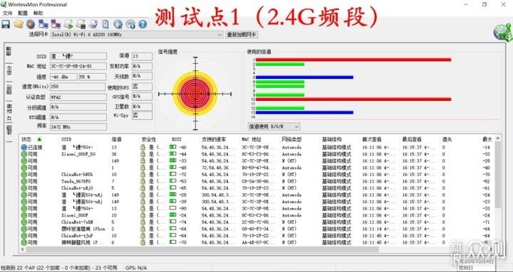The image size is (513, 272).
Task: Open the Intel Wi-Fi 6 AX200 adapter dropdown
Action: [x=137, y=35]
